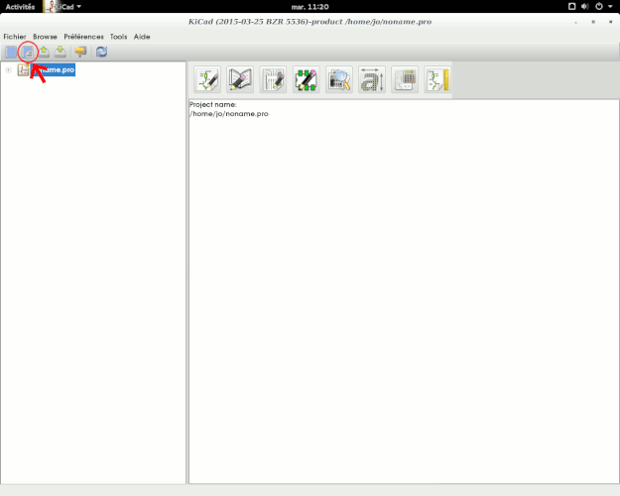620x496 pixels.
Task: Expand the noname.pro tree node
Action: [8, 70]
